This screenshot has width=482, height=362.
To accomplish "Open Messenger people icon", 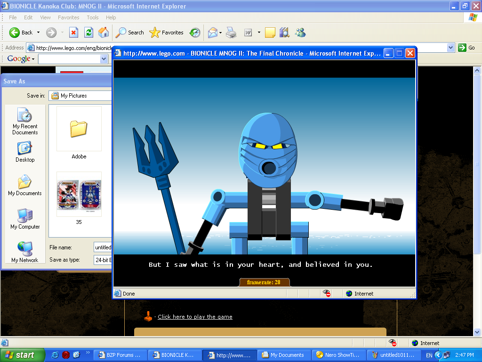I will pos(300,33).
